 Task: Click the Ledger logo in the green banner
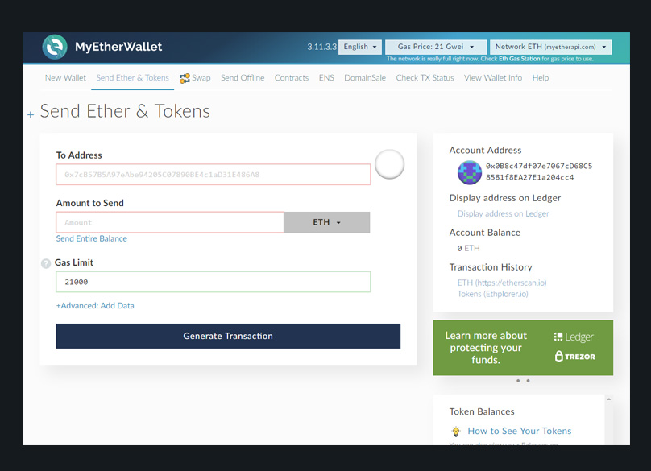[x=574, y=337]
